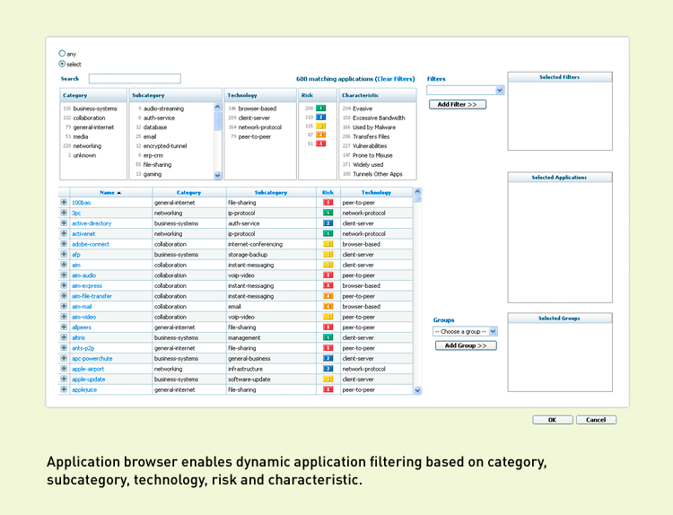Click the add icon beside aim-mail
The width and height of the screenshot is (673, 515).
(64, 306)
